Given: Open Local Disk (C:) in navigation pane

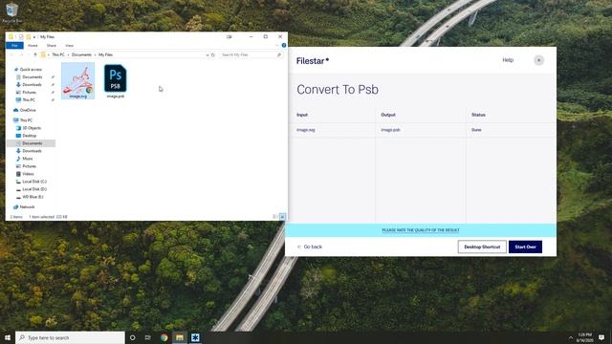Looking at the screenshot, I should 34,182.
